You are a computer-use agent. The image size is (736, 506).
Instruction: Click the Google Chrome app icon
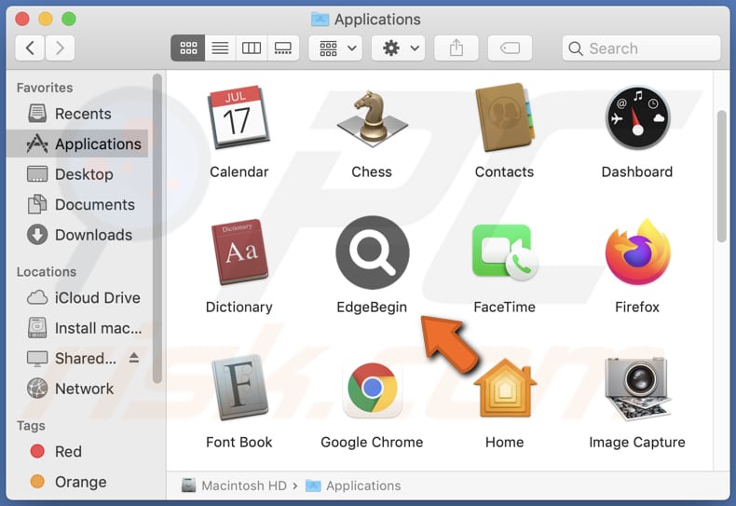373,389
